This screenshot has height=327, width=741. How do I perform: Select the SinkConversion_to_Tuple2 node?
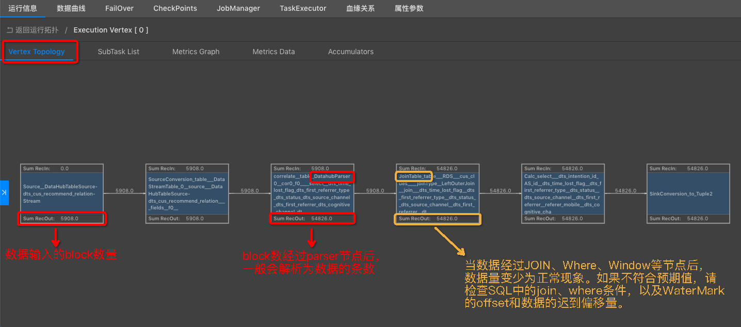(689, 193)
